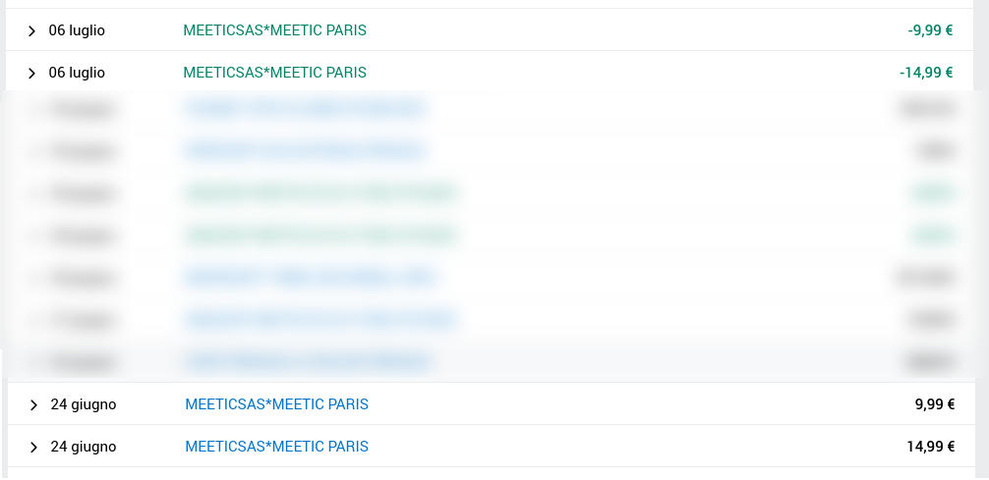Click the 06 luglio date in the -9,99 € row
The image size is (989, 480).
77,30
